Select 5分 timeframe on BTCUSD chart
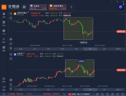This screenshot has width=126, height=96. pos(48,49)
